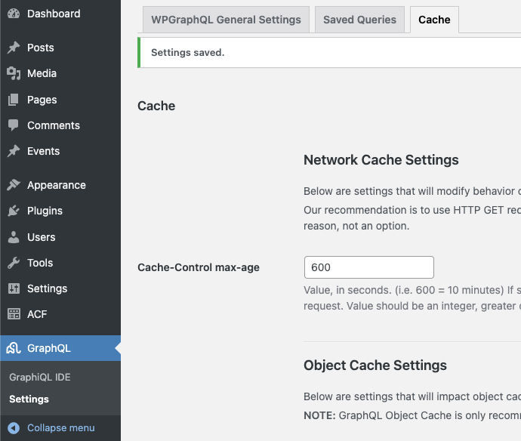The image size is (521, 441).
Task: Switch to WPGraphQL General Settings tab
Action: 226,20
